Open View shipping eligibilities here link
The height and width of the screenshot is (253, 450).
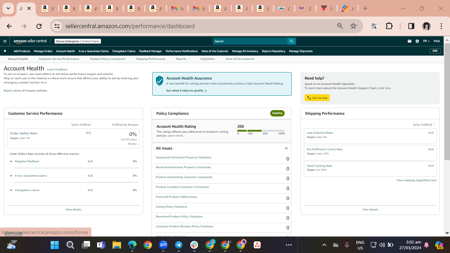417,180
